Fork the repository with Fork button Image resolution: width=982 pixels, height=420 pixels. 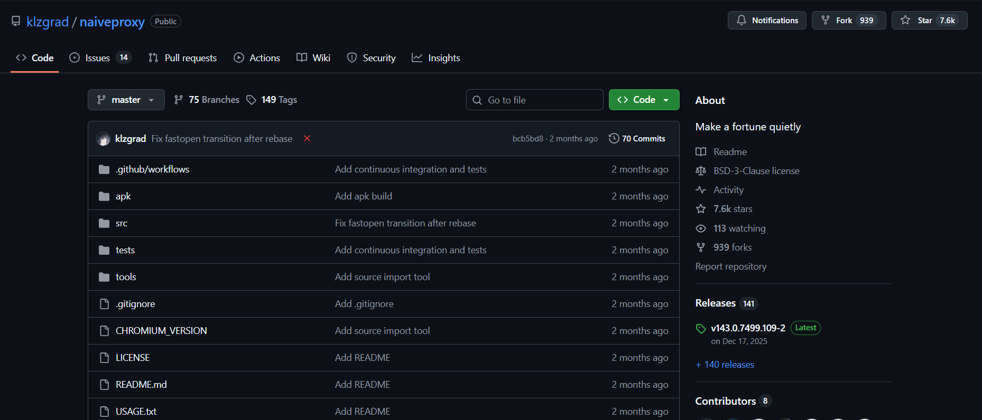pos(849,20)
